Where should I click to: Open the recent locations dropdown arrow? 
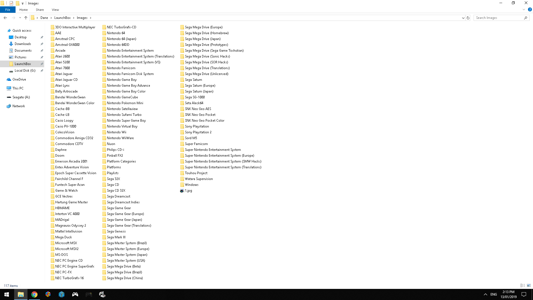(x=20, y=18)
